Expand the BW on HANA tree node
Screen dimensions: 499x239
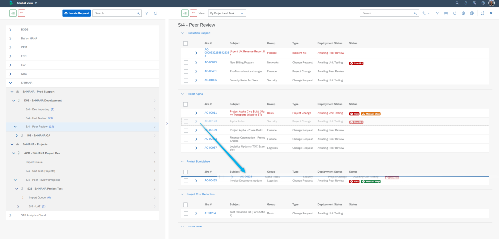10,38
